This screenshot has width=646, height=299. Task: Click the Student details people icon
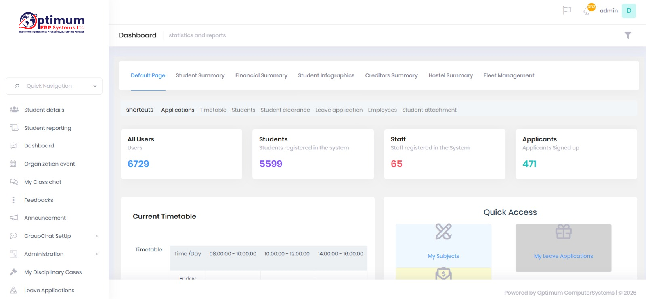[x=14, y=110]
